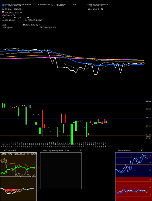152x201 pixels.
Task: Open the ADX & MACD indicator panel chart
Action: 18,177
